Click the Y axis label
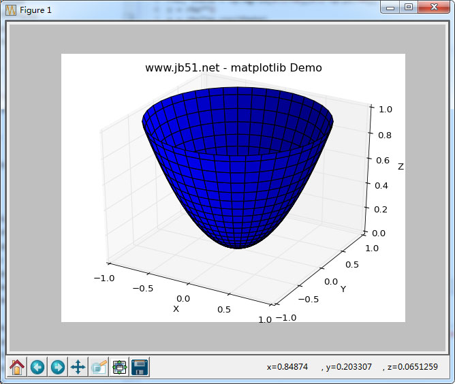This screenshot has width=455, height=384. click(343, 289)
